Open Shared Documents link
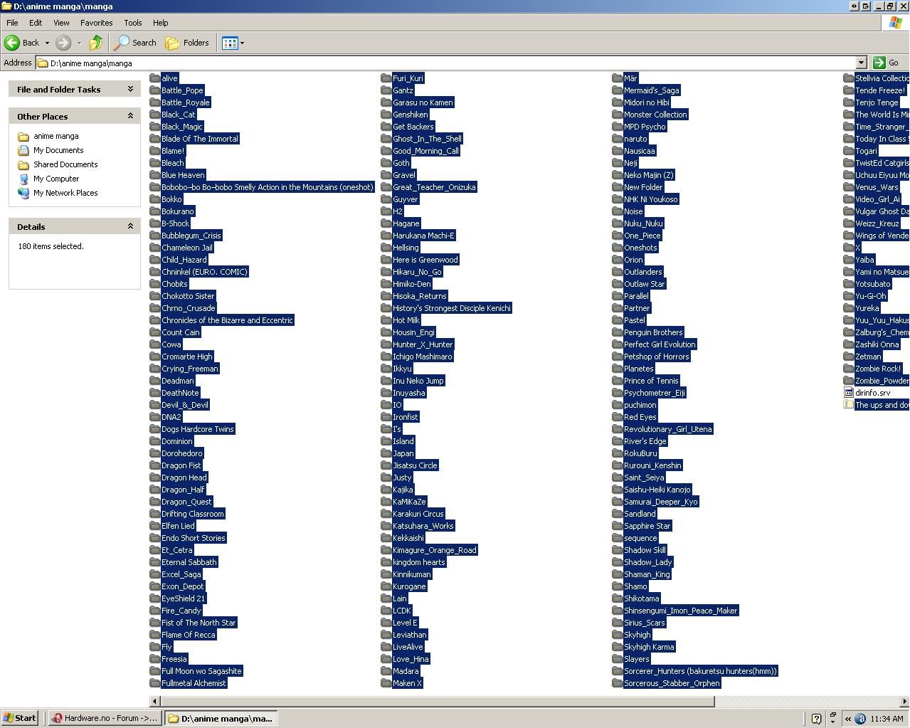Viewport: 910px width, 728px height. [x=65, y=164]
